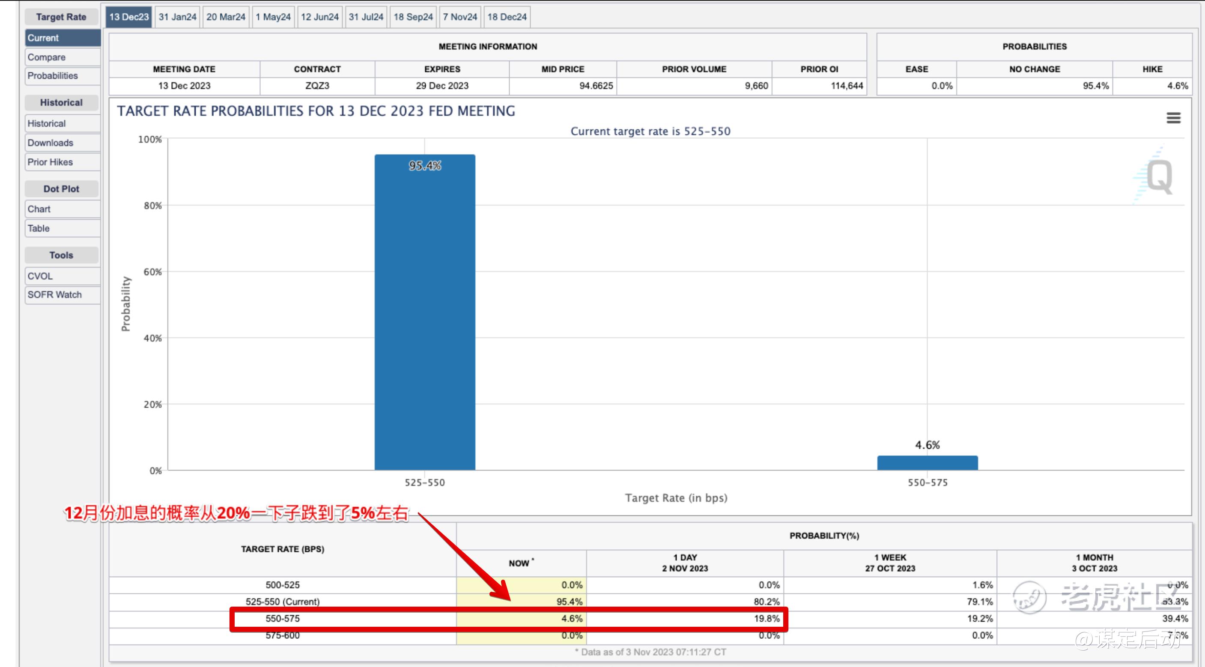Screen dimensions: 1205x667
Task: Open the Dot Plot Chart item
Action: coord(63,209)
